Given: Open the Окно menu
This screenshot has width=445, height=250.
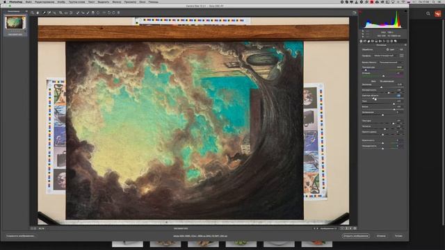Looking at the screenshot, I should 142,2.
